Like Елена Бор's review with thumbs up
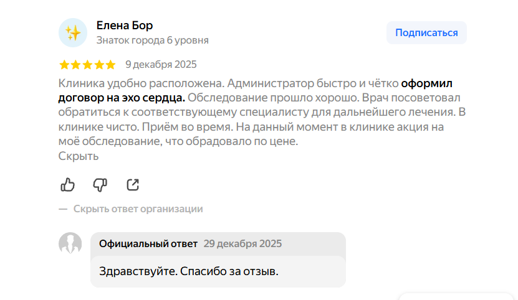This screenshot has height=300, width=518. (67, 184)
